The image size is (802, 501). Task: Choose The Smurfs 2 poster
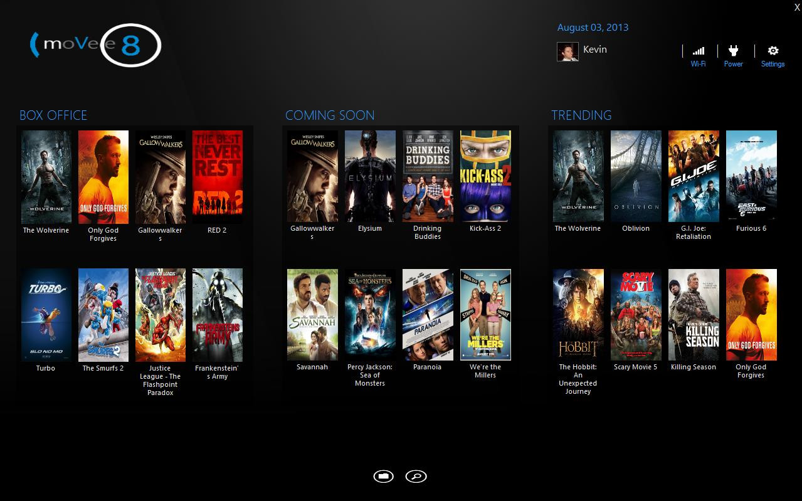pos(103,315)
